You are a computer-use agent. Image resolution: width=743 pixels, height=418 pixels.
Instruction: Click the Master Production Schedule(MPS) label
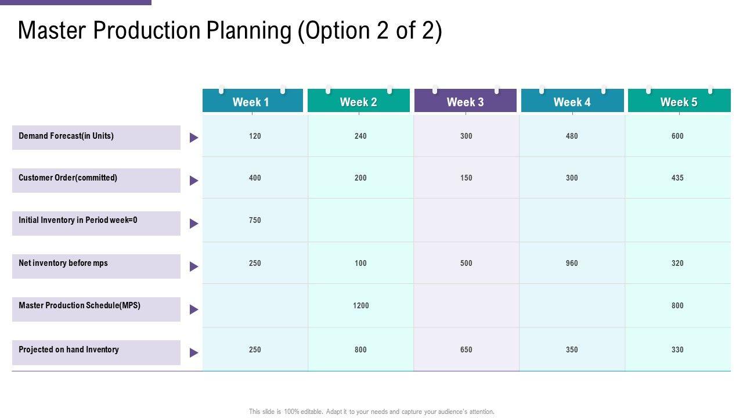click(x=80, y=305)
